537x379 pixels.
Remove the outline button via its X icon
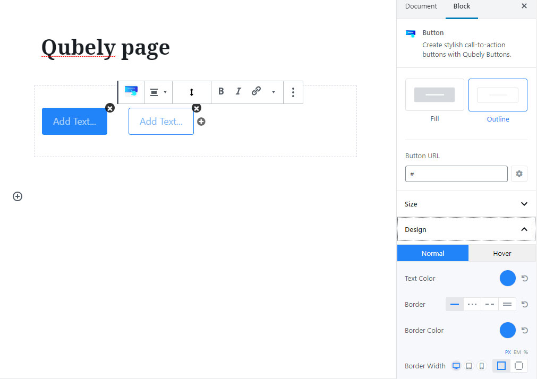pyautogui.click(x=197, y=108)
